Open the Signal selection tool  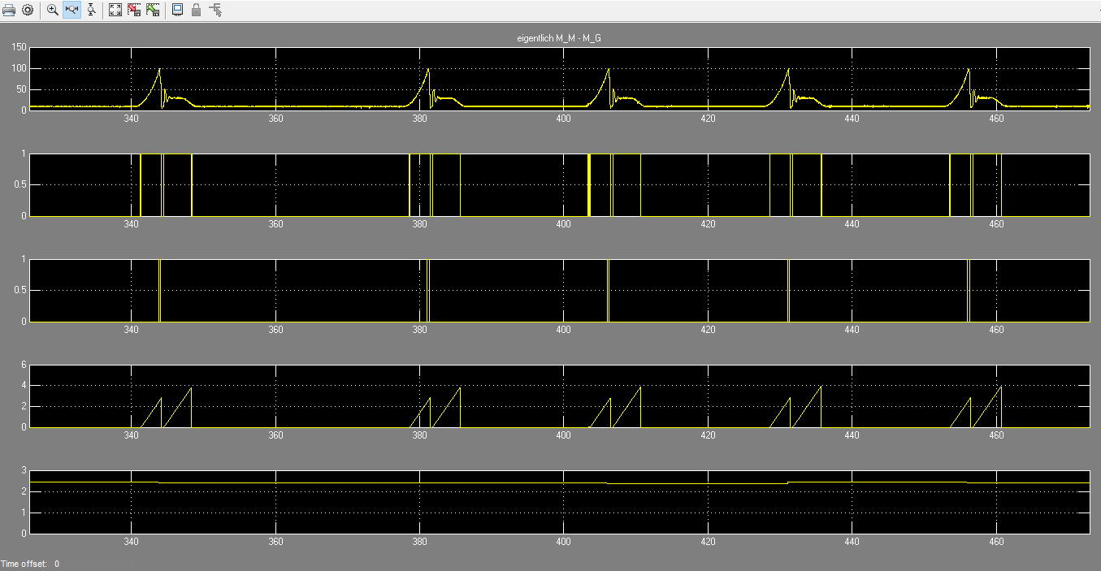[215, 11]
